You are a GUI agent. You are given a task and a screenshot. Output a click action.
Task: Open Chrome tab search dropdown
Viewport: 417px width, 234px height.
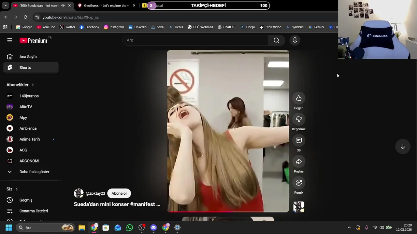(6, 6)
